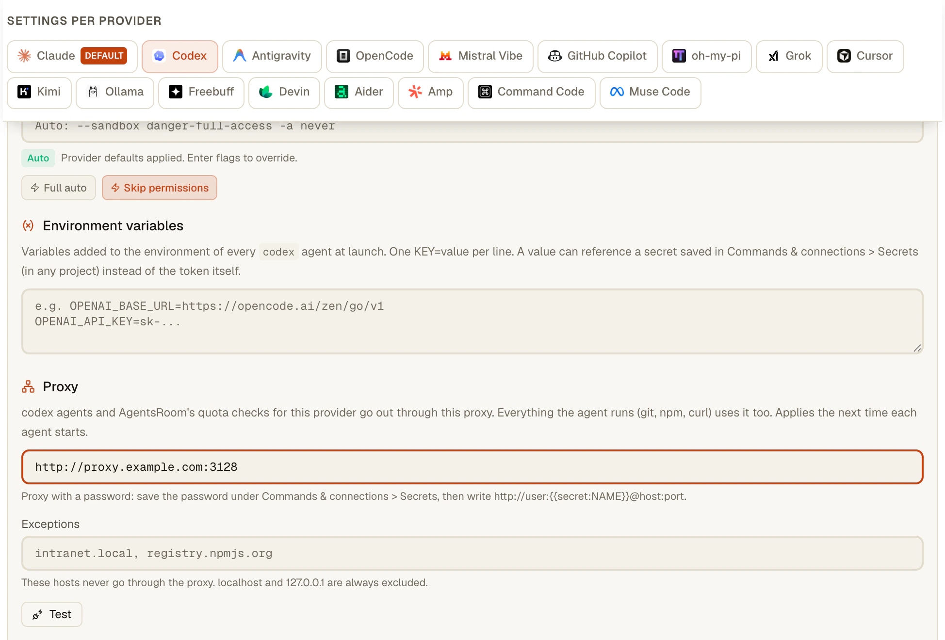The image size is (945, 640).
Task: Click the Devin green icon
Action: (x=266, y=92)
